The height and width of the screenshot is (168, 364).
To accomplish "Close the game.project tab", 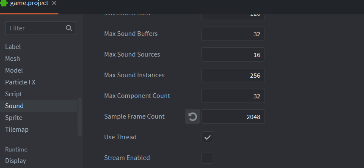I will pos(54,3).
